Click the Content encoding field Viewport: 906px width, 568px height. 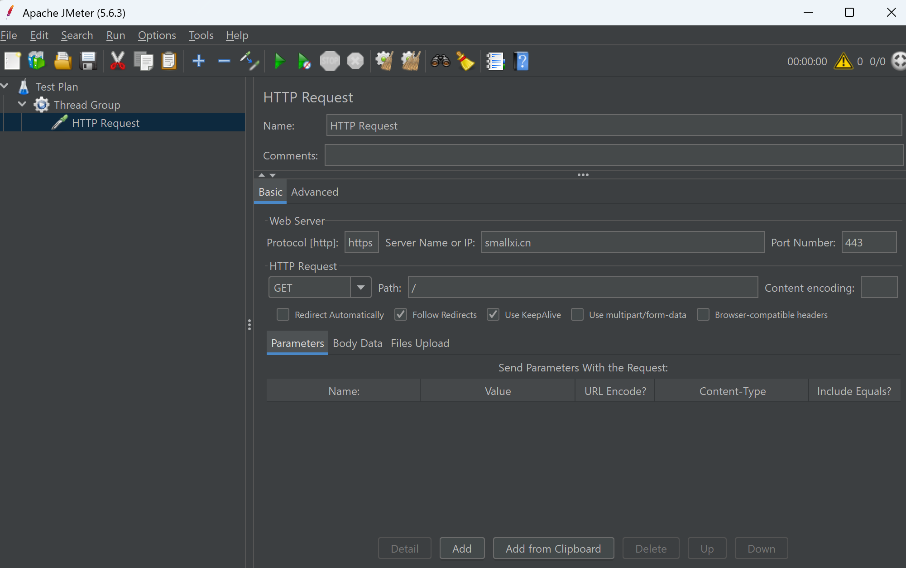(879, 288)
